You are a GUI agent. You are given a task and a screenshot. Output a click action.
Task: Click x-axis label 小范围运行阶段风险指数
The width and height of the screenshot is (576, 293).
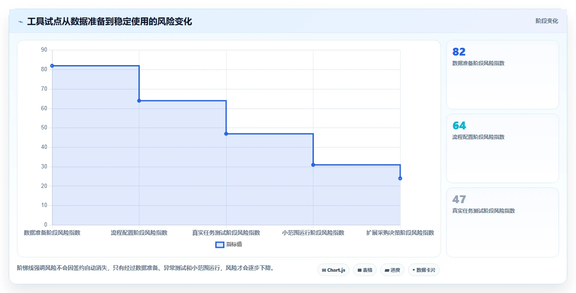point(313,233)
